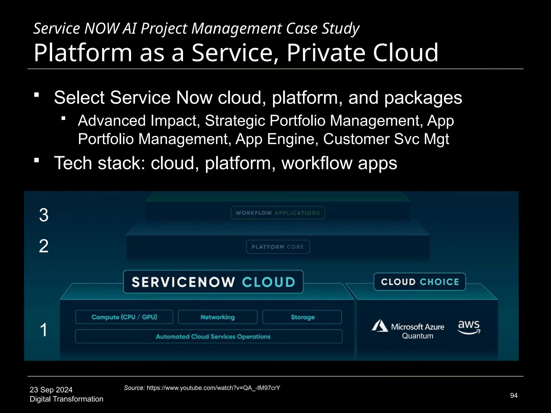551x413 pixels.
Task: Select the Networking box
Action: (x=218, y=317)
